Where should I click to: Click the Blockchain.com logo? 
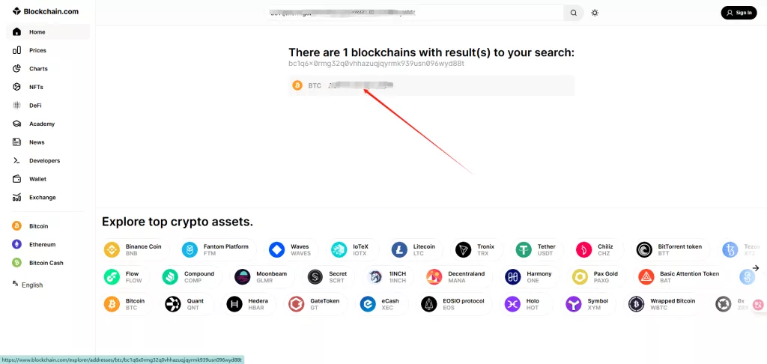click(x=46, y=11)
